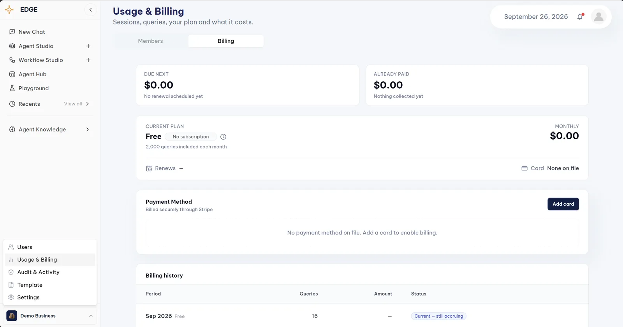
Task: Click the Card icon in plan details
Action: click(x=524, y=168)
